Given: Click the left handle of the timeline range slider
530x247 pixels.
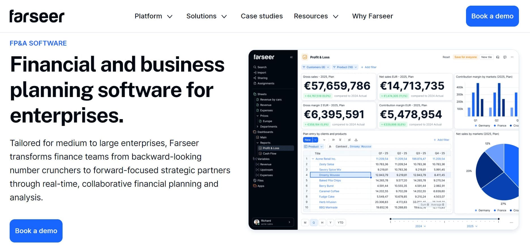Looking at the screenshot, I should point(390,219).
